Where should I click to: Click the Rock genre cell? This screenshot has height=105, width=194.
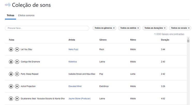pyautogui.click(x=102, y=49)
